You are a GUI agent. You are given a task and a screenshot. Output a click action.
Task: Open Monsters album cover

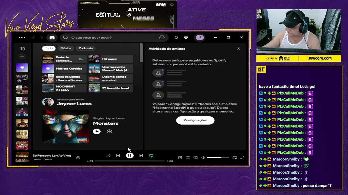coord(66,126)
